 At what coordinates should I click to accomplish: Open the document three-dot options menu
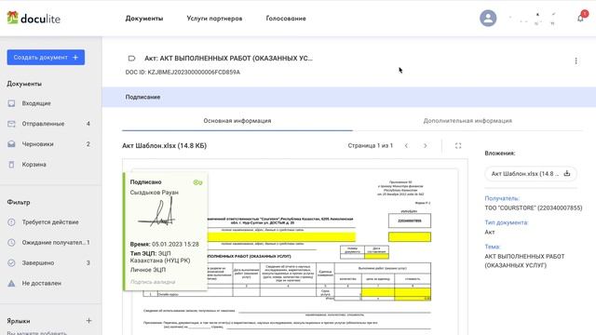pyautogui.click(x=576, y=60)
